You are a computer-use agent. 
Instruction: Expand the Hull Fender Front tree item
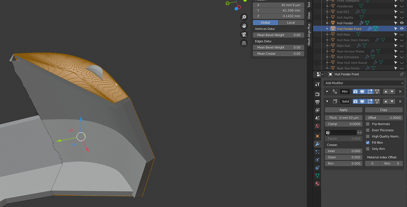(328, 29)
